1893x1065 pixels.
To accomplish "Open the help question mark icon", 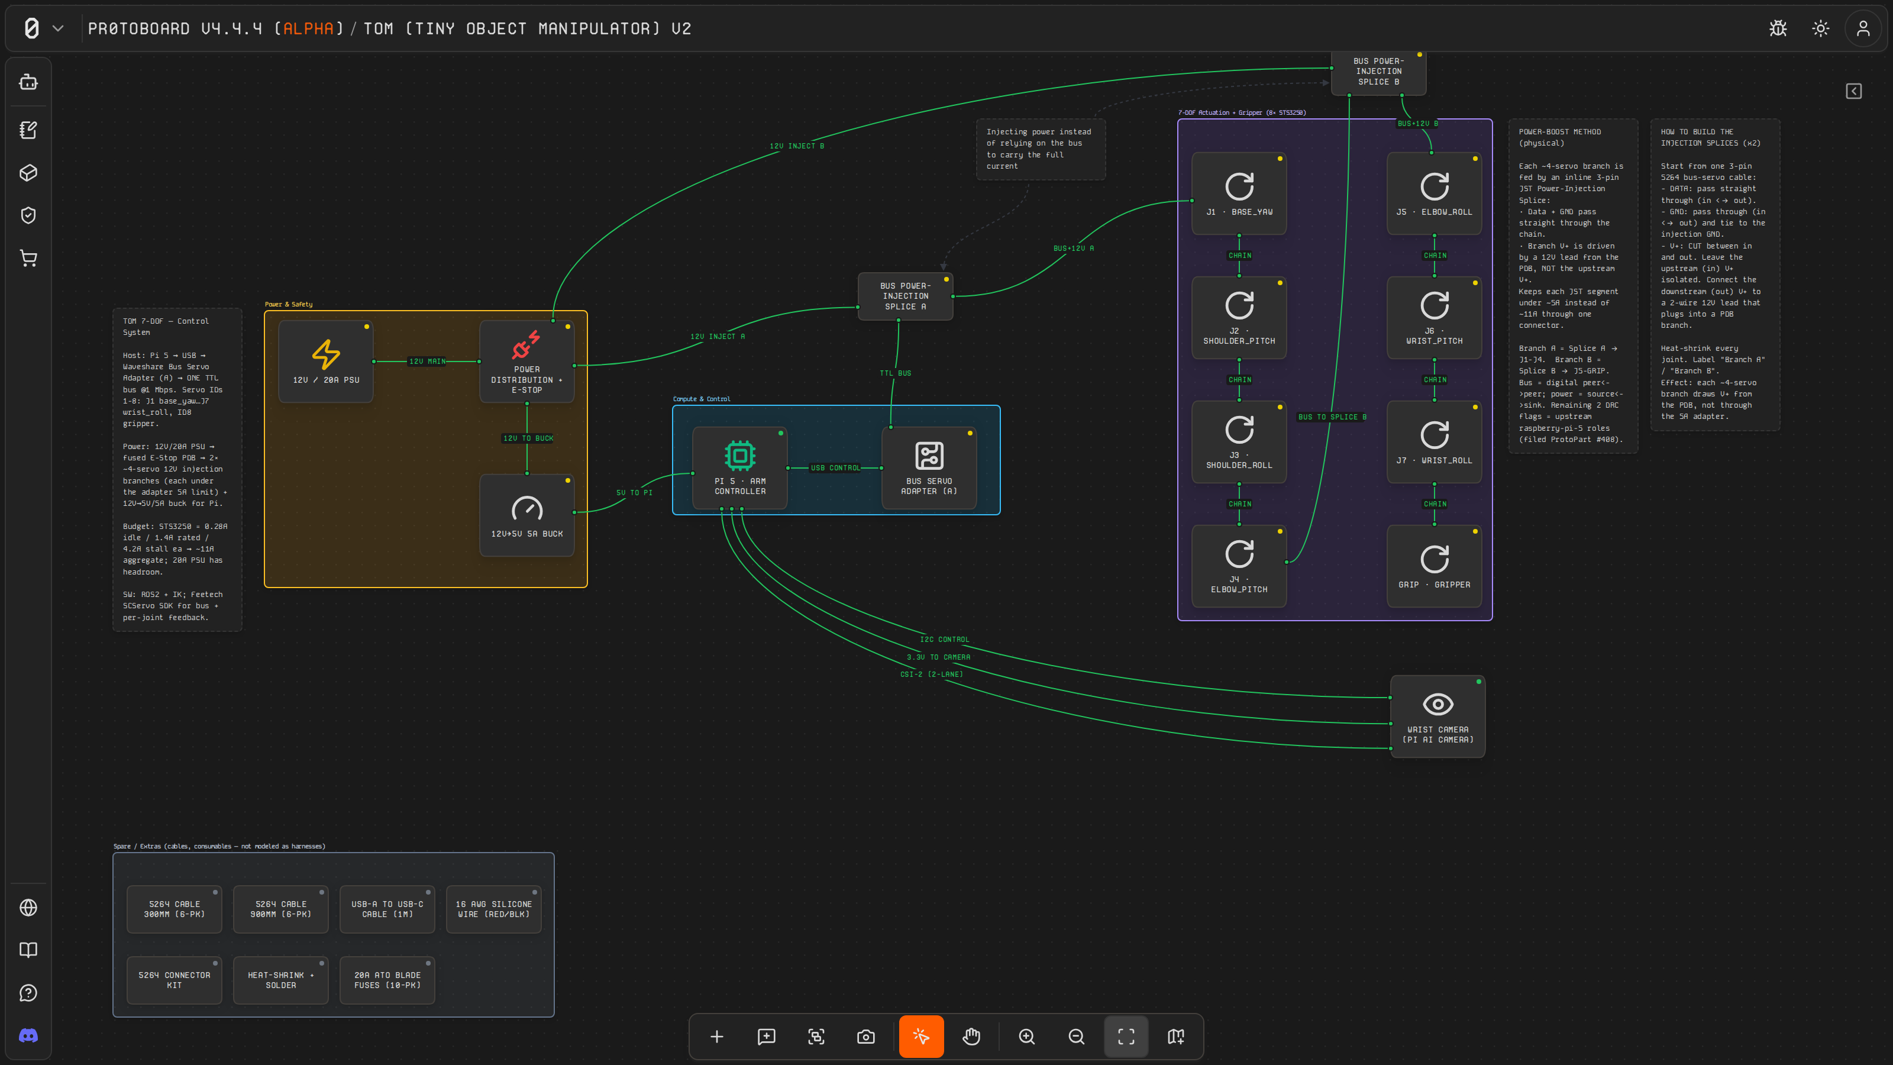I will click(x=28, y=993).
